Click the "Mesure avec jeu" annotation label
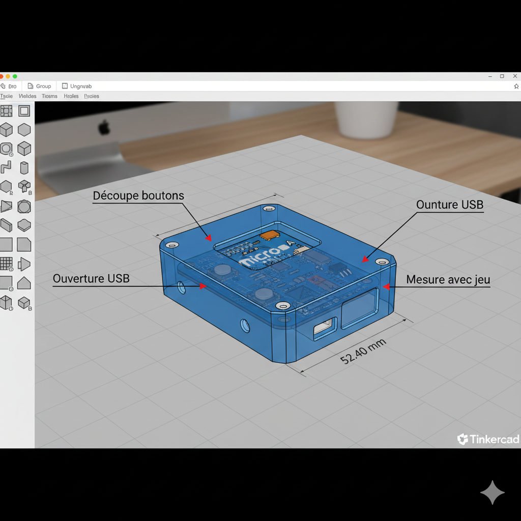The image size is (521, 521). [x=448, y=280]
